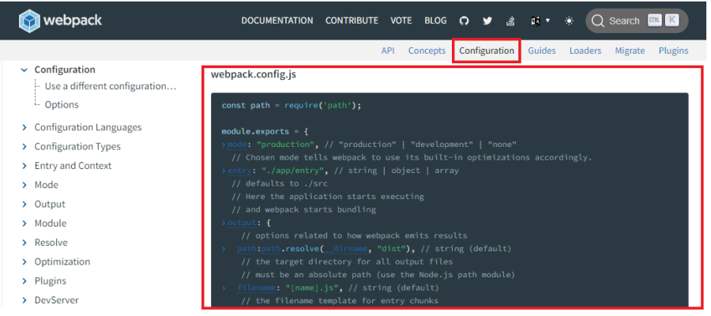Open the Optimization sidebar item
The image size is (711, 316).
click(62, 261)
